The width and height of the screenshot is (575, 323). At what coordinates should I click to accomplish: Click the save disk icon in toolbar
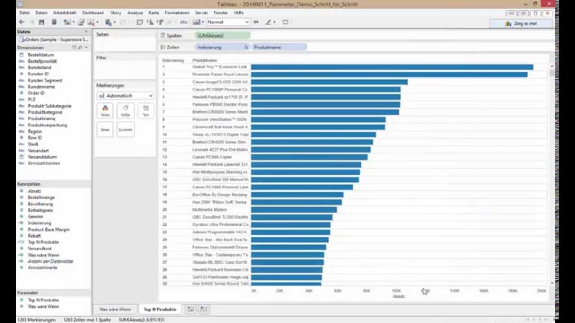41,22
